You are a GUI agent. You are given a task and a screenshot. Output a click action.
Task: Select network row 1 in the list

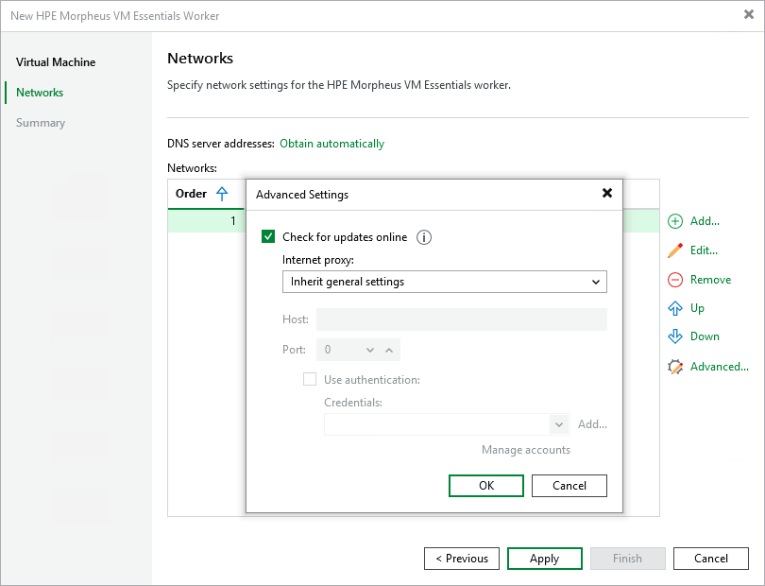pos(208,220)
